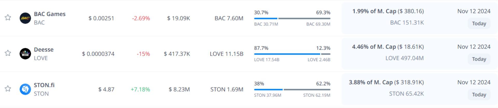Click STON.fi price $ 4.87
This screenshot has width=498, height=108.
pyautogui.click(x=106, y=89)
